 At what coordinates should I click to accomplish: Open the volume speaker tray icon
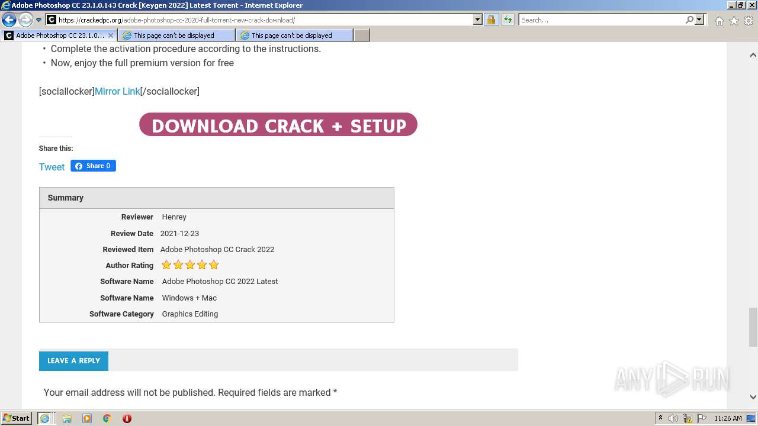[673, 418]
